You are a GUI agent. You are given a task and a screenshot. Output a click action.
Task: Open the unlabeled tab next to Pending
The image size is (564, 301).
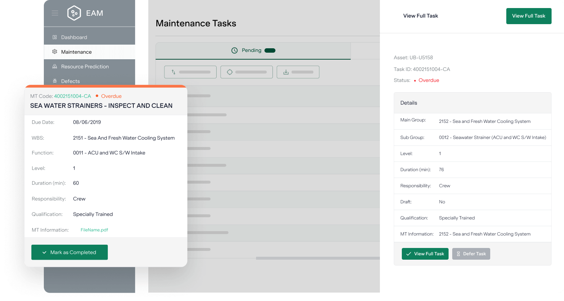coord(365,50)
